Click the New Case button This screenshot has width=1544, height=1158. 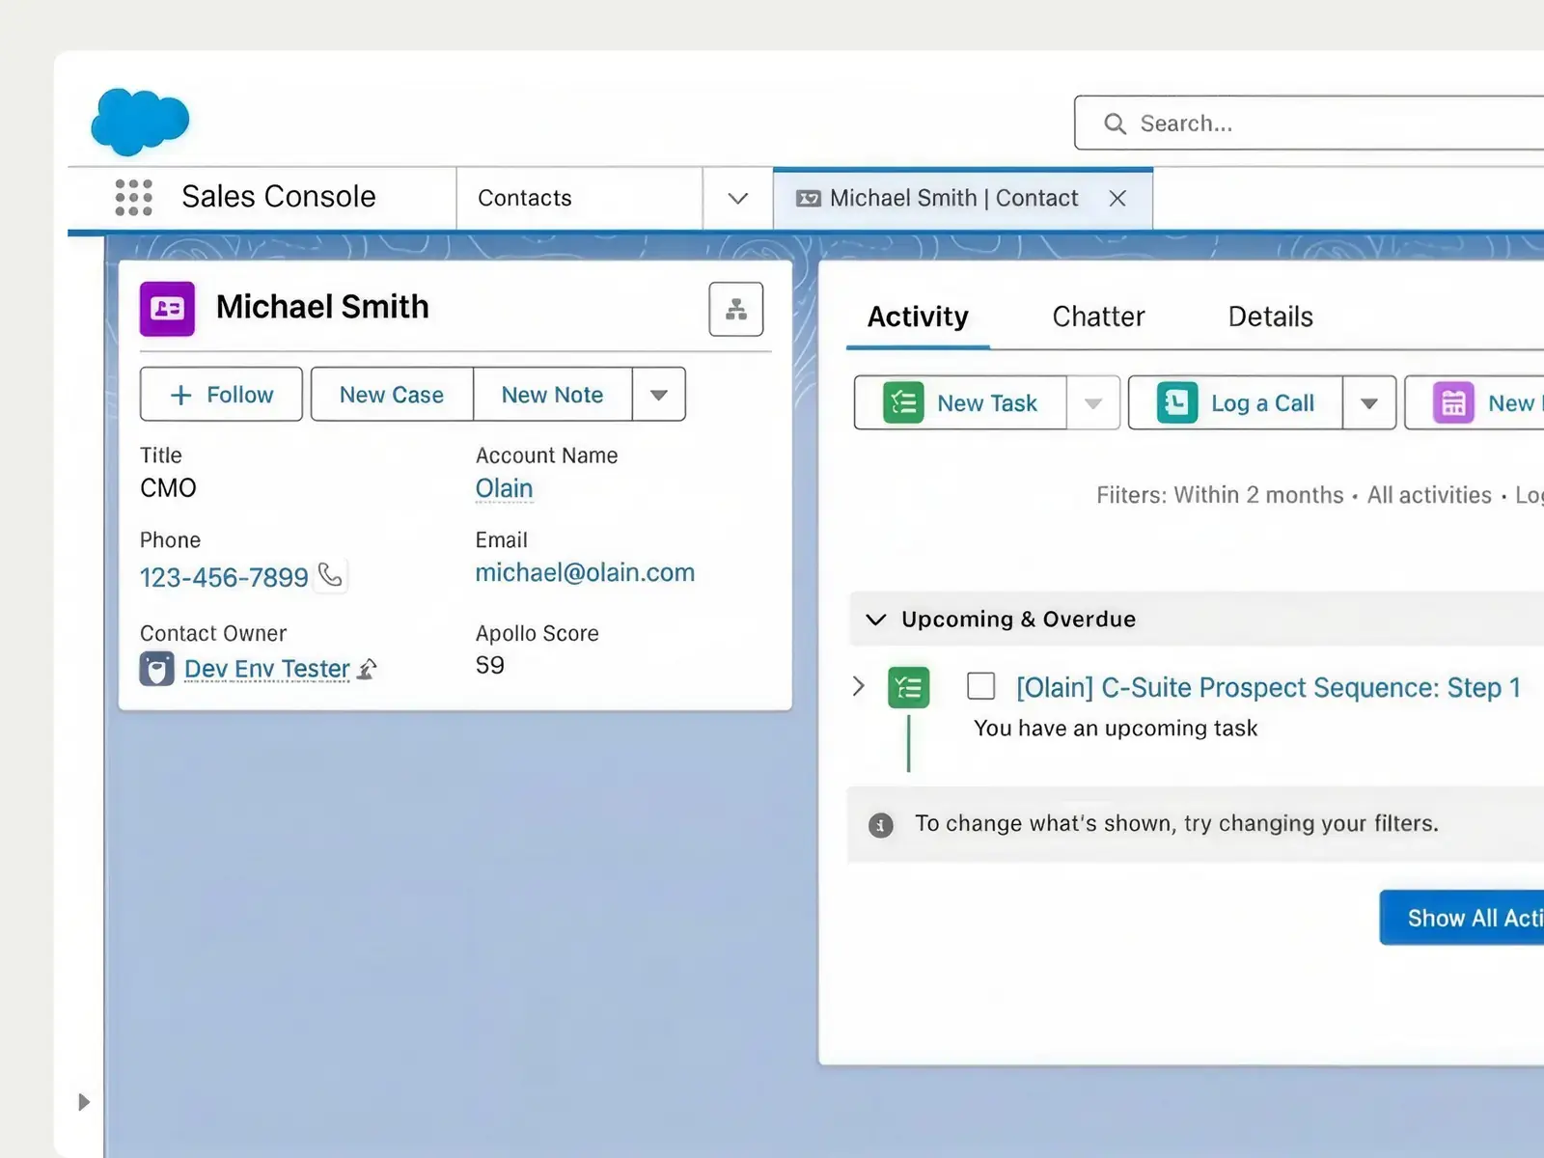coord(392,394)
